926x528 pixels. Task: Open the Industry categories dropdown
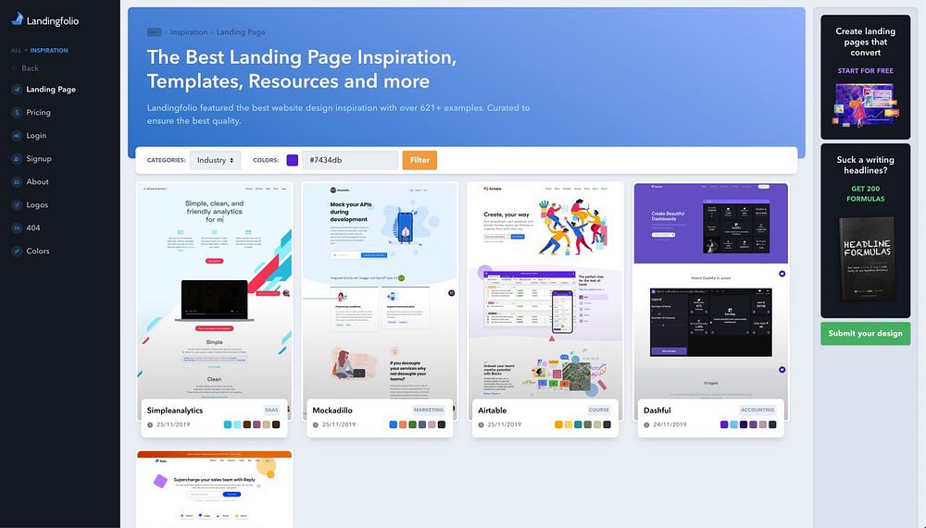[x=215, y=160]
